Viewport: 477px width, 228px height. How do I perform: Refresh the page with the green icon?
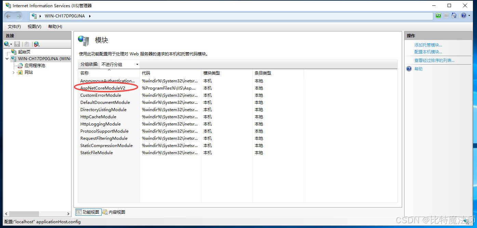[439, 16]
